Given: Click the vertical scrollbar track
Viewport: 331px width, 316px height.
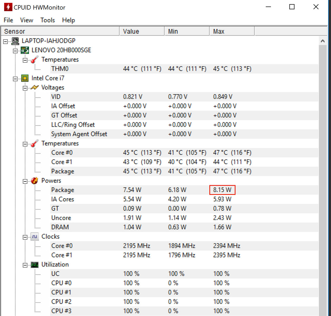Looking at the screenshot, I should [323, 181].
